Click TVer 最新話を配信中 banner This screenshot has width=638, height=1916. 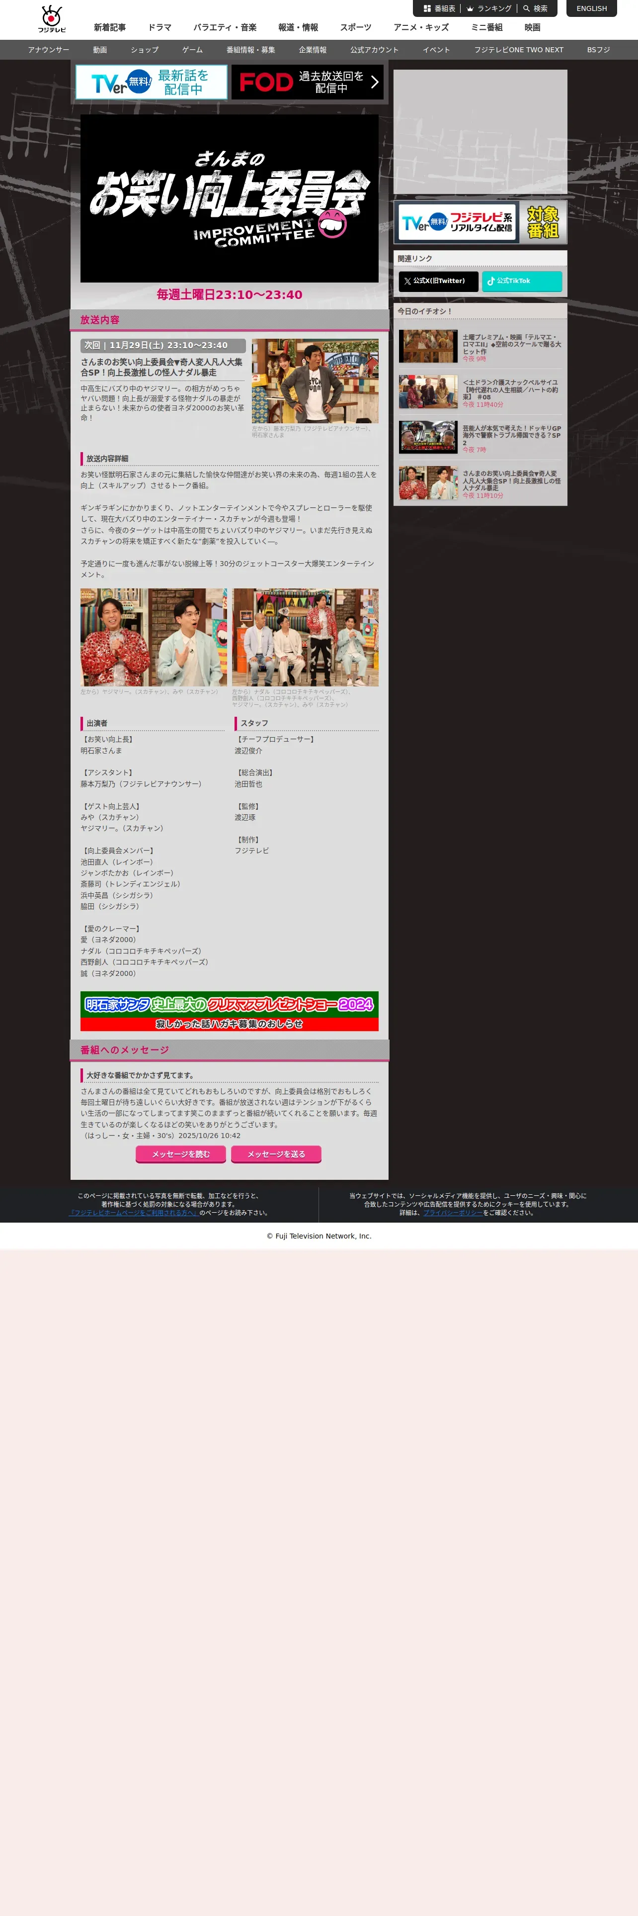(x=152, y=82)
